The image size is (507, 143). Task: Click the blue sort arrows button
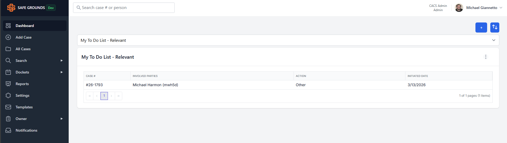(495, 27)
